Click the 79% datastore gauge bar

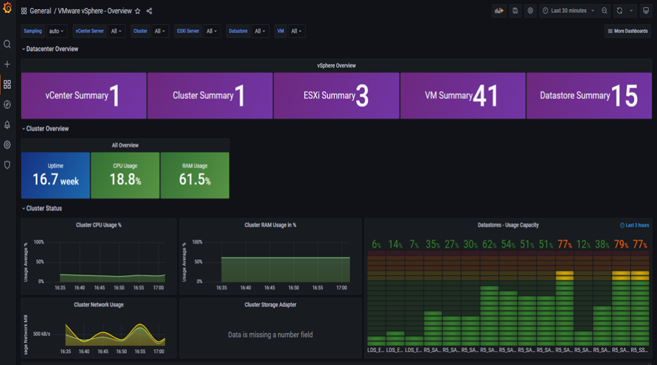(621, 298)
